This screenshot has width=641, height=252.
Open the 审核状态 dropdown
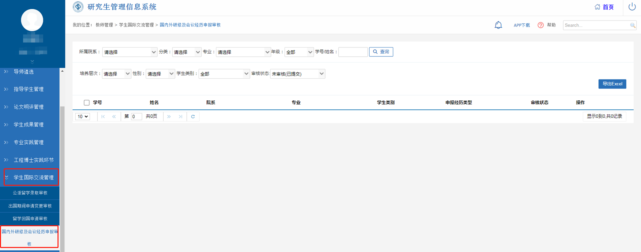297,74
